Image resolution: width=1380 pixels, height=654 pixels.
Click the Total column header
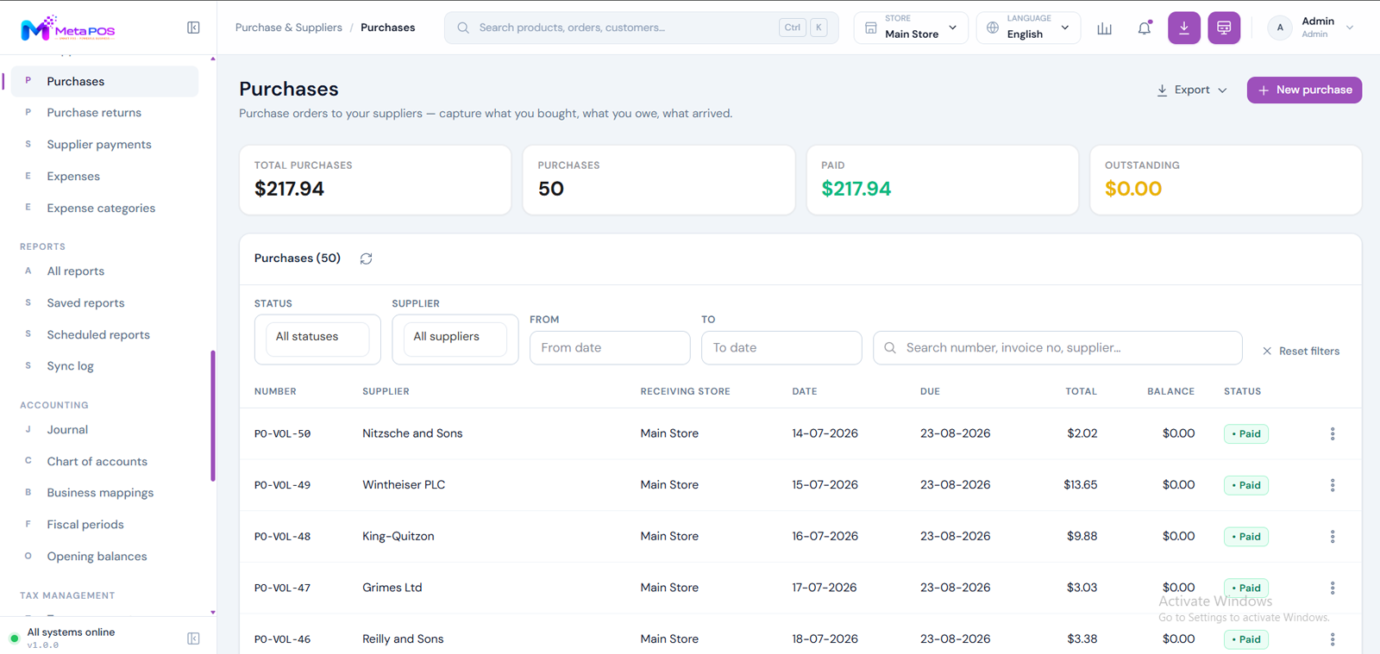pyautogui.click(x=1081, y=391)
